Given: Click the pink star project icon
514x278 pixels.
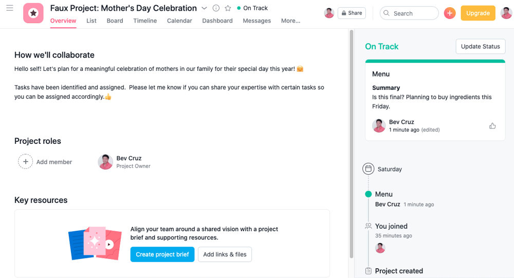Looking at the screenshot, I should coord(33,13).
